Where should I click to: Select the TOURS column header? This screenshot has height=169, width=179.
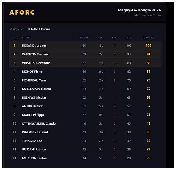(x=84, y=38)
